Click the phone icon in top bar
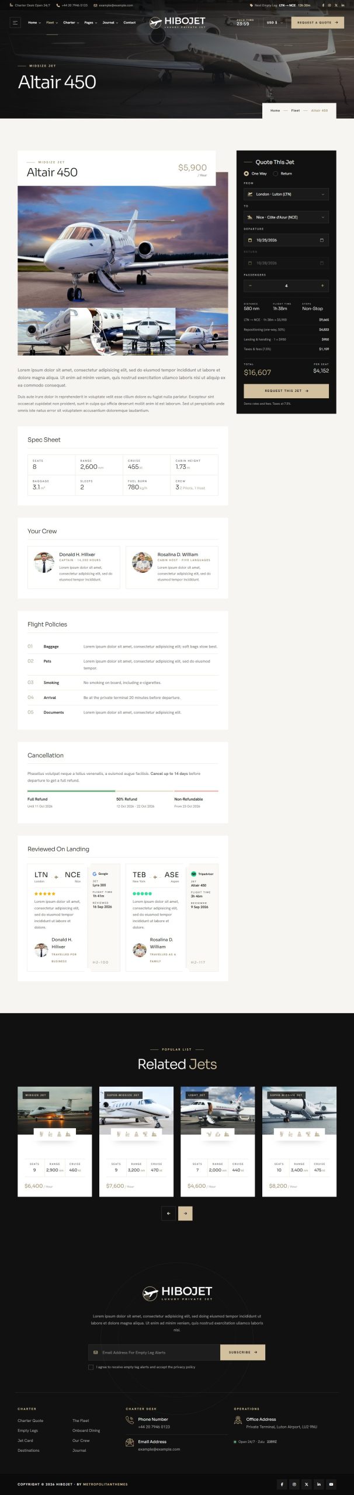Image resolution: width=354 pixels, height=1495 pixels. pos(58,5)
